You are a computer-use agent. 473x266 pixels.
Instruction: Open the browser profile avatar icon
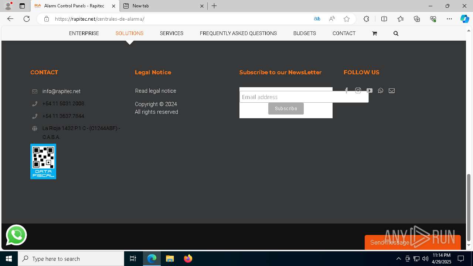(8, 6)
